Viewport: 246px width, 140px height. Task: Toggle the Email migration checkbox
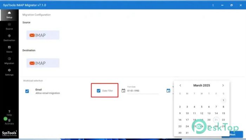click(27, 91)
